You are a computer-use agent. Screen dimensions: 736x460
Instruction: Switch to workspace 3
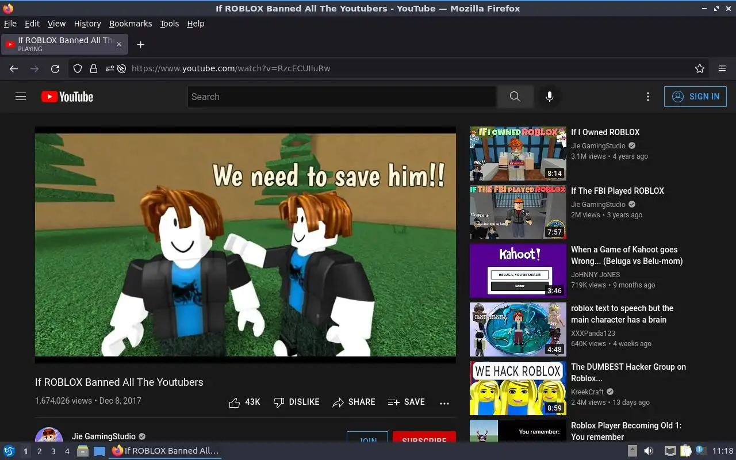53,451
